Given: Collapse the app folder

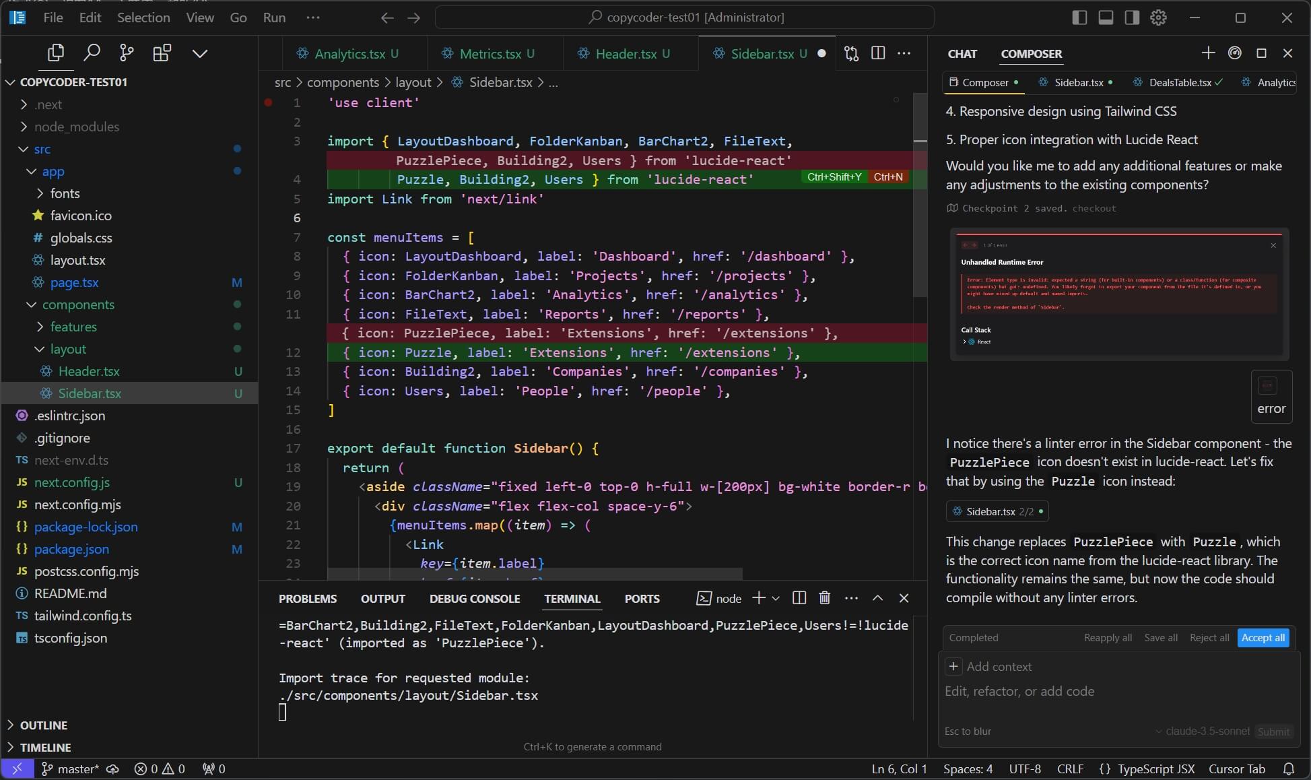Looking at the screenshot, I should click(32, 171).
